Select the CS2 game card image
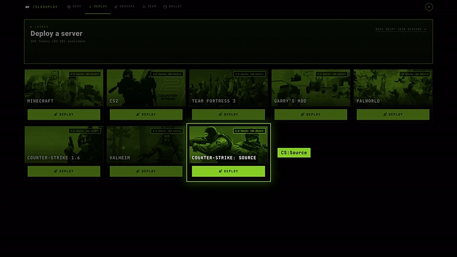 146,88
